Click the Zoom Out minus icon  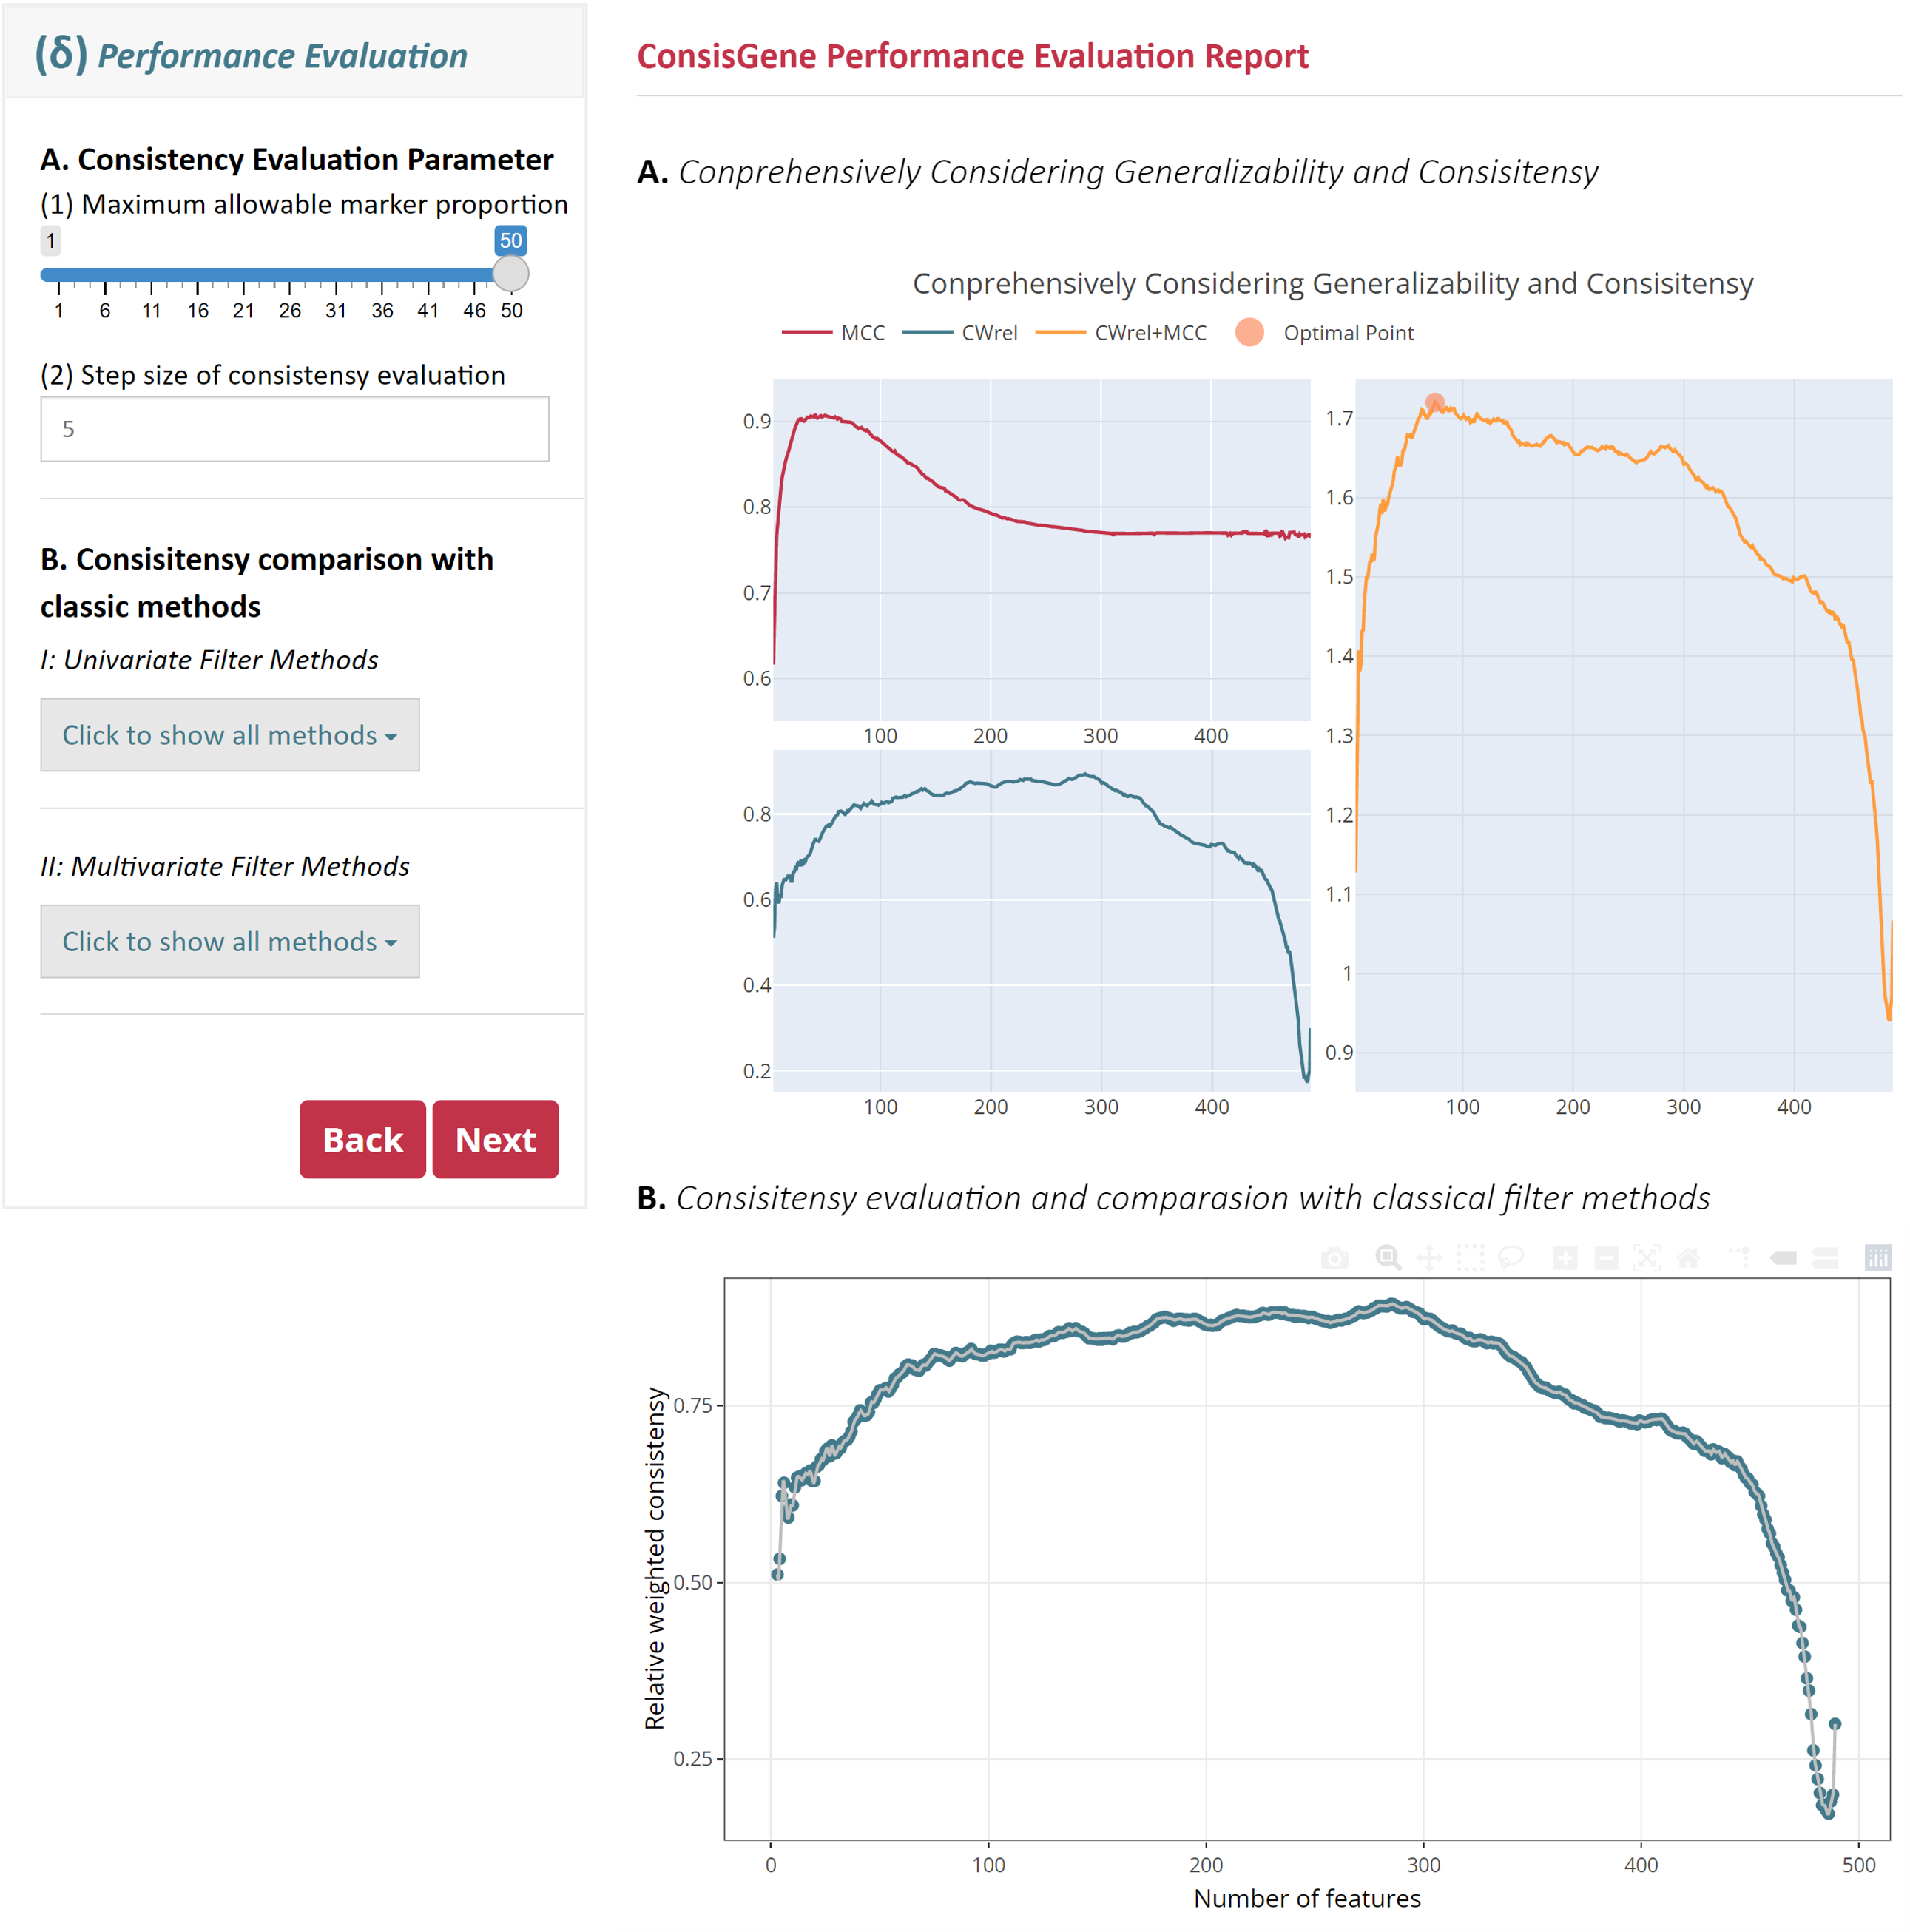pyautogui.click(x=1606, y=1258)
